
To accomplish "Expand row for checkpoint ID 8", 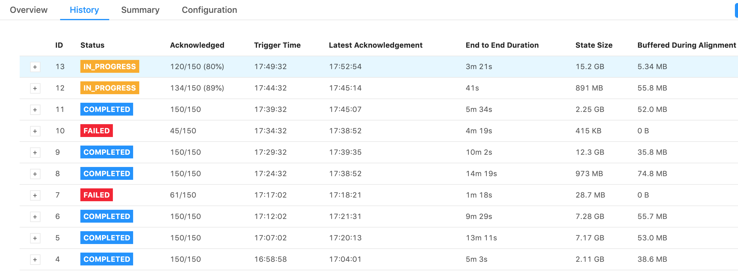I will coord(35,174).
